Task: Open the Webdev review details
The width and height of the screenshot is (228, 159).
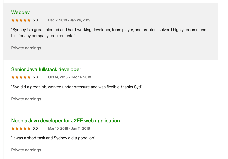Action: [20, 12]
